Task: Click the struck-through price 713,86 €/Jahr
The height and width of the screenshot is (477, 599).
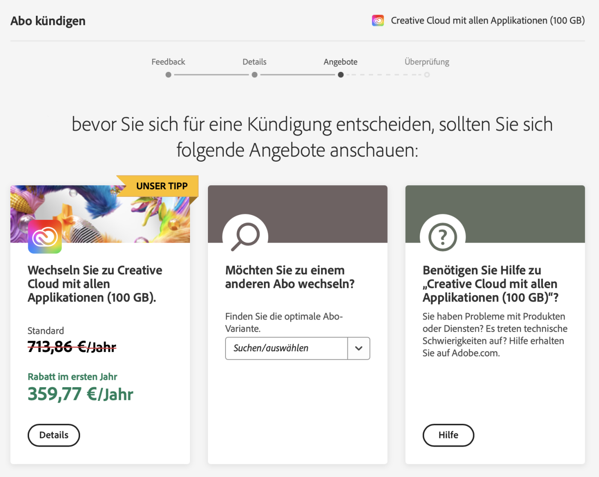Action: pyautogui.click(x=72, y=347)
